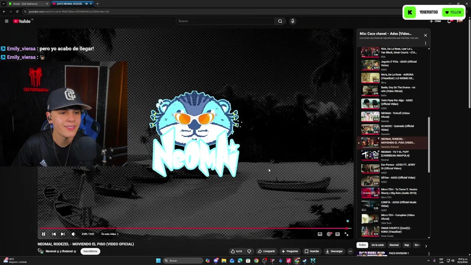
Task: Close the Mix playlist panel
Action: [x=425, y=35]
